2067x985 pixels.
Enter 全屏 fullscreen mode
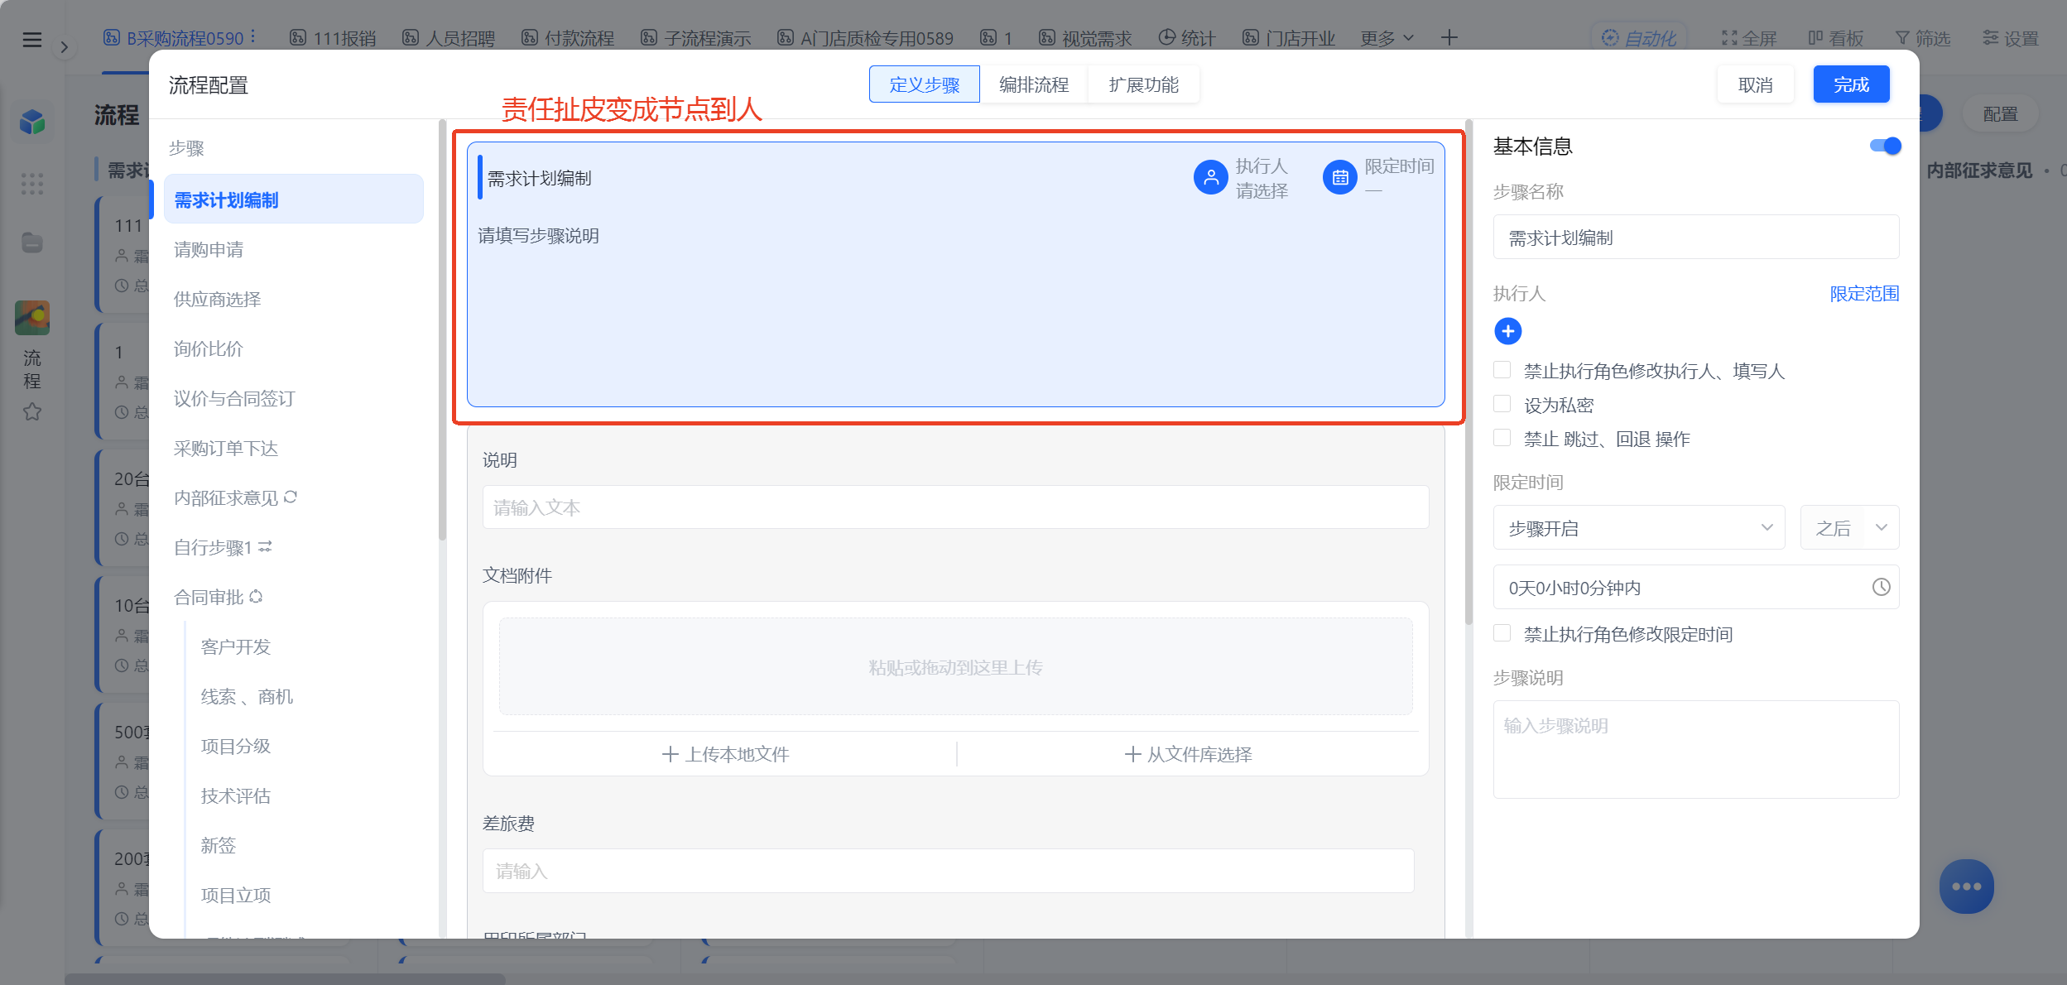pyautogui.click(x=1749, y=38)
